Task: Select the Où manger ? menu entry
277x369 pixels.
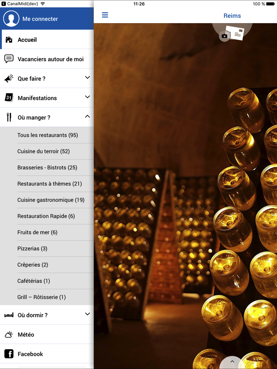Action: [47, 117]
